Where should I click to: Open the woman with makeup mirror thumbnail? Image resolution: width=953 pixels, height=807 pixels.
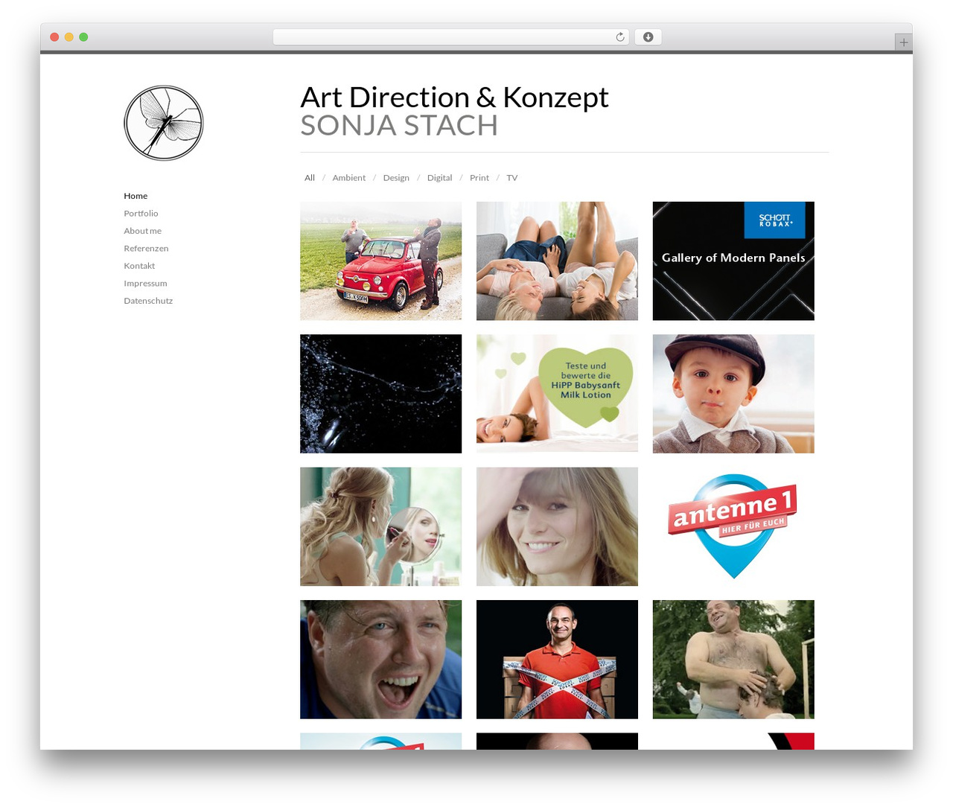pyautogui.click(x=380, y=527)
